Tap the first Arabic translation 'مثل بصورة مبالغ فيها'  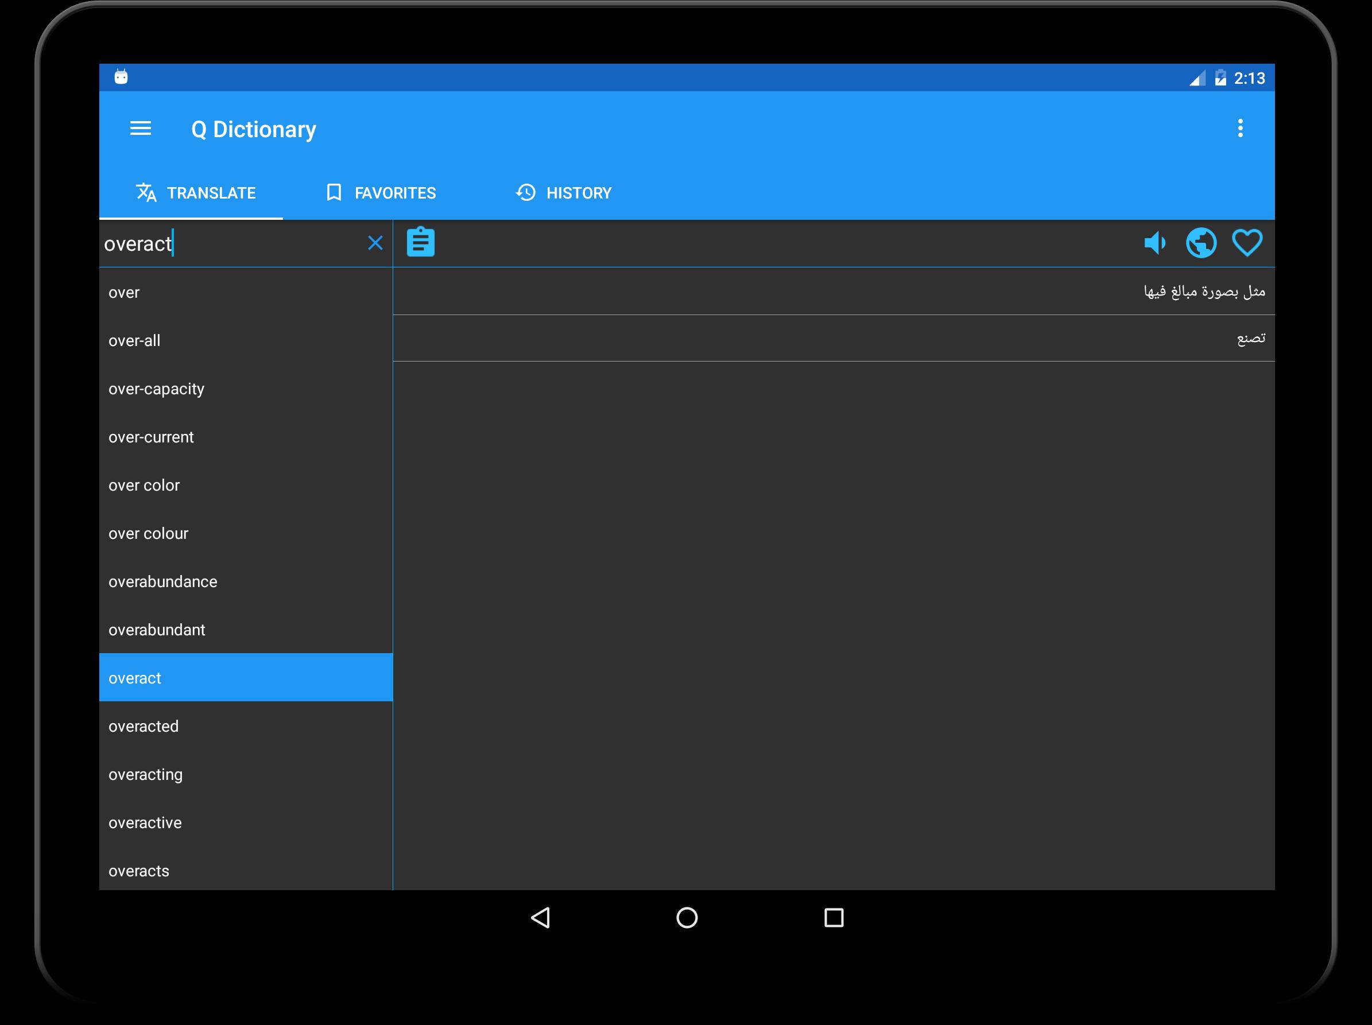coord(834,291)
